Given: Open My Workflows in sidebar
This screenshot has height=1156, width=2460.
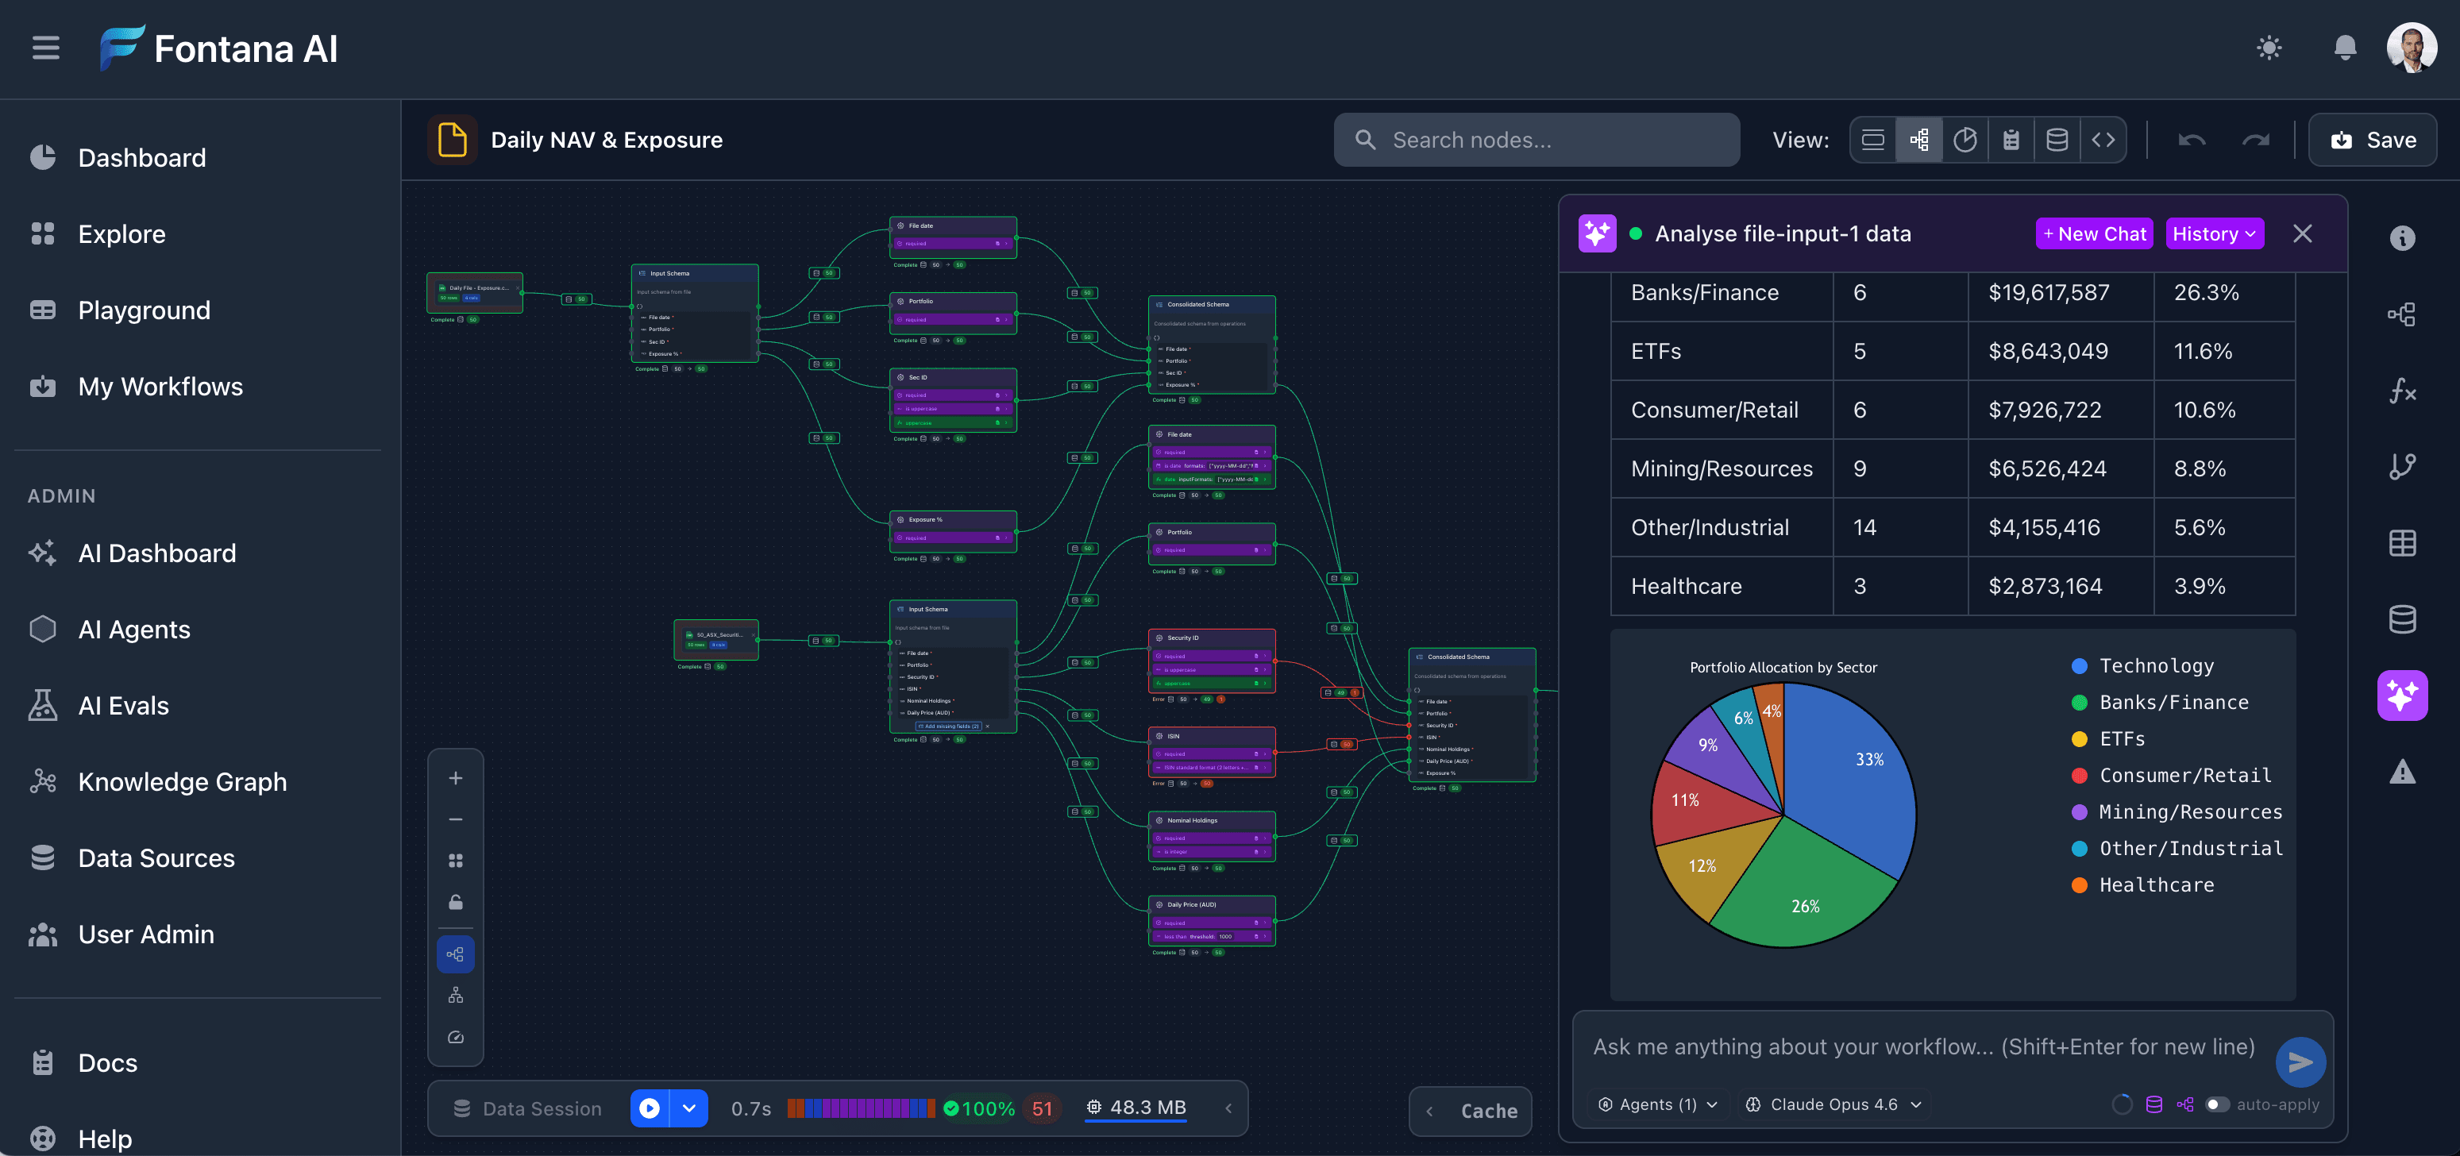Looking at the screenshot, I should [160, 387].
